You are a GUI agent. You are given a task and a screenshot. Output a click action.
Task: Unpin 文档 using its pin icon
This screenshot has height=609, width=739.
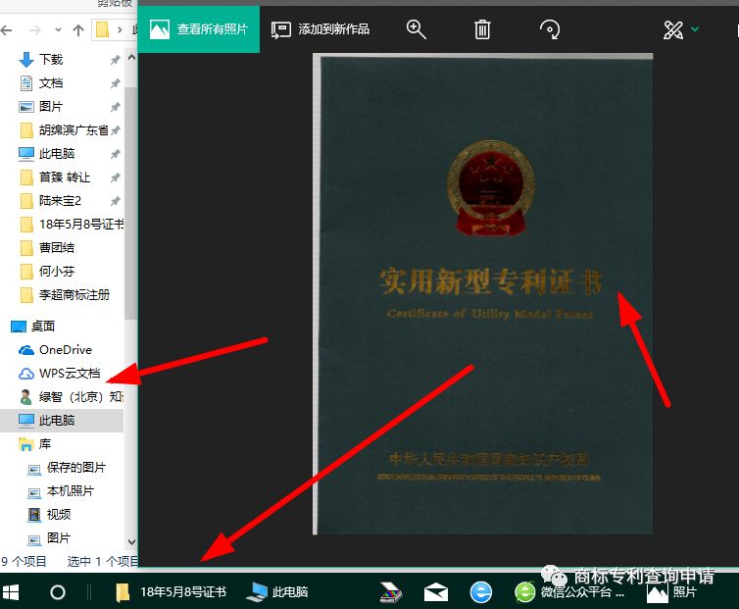[115, 83]
